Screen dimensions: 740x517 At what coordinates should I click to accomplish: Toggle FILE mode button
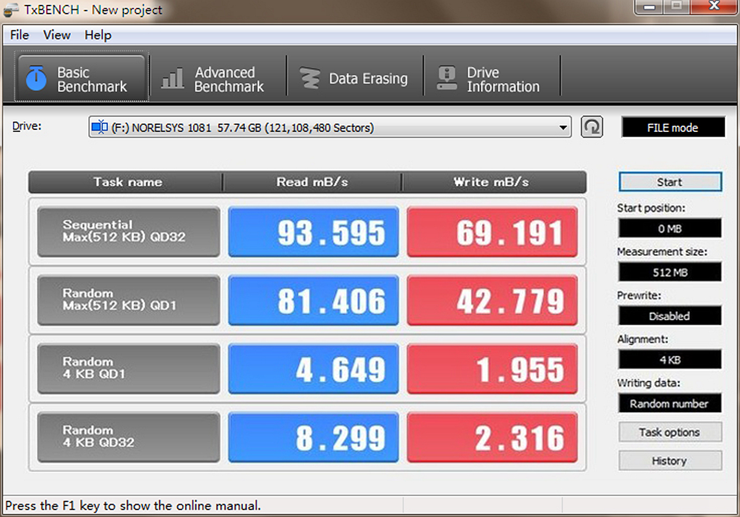click(672, 128)
